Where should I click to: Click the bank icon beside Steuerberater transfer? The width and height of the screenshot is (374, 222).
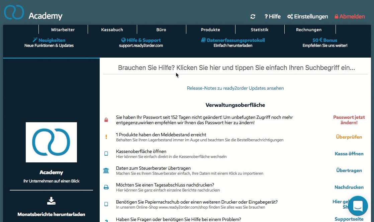tap(106, 170)
